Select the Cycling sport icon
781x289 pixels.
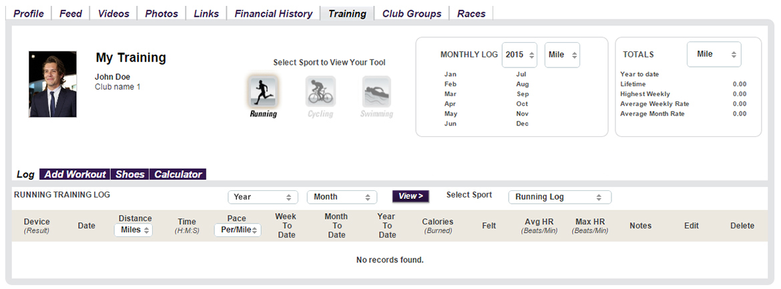click(320, 91)
